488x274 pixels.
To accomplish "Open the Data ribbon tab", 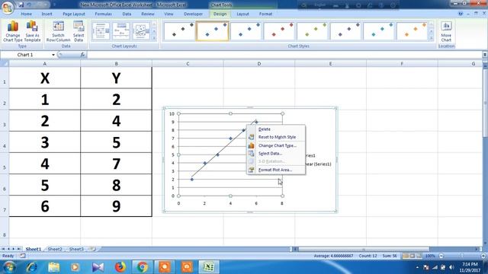I will (127, 14).
